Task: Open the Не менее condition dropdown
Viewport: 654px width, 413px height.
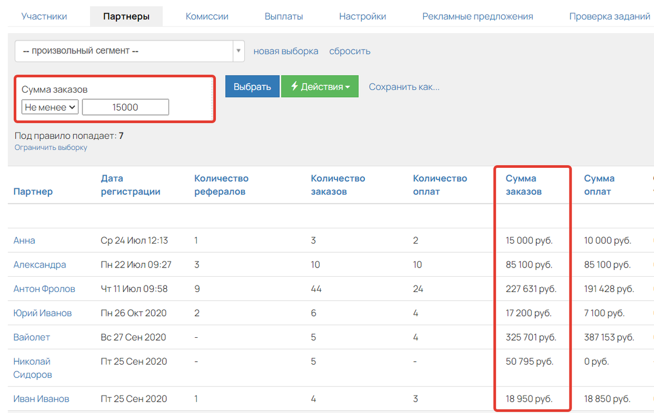Action: pyautogui.click(x=50, y=107)
